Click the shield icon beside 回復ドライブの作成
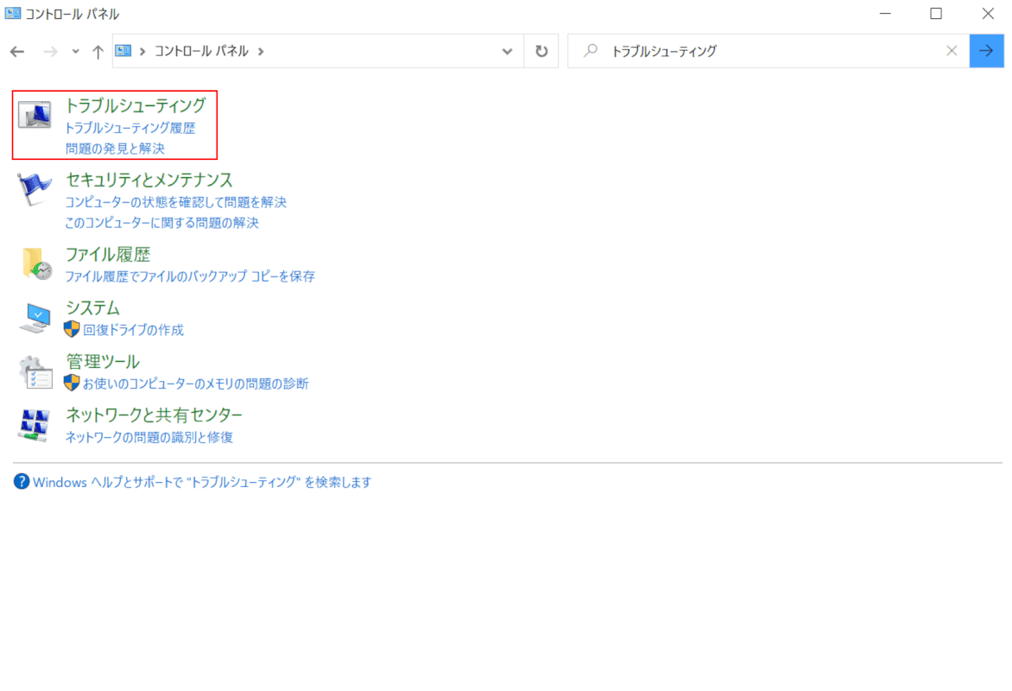Viewport: 1012px width, 691px height. pos(72,329)
